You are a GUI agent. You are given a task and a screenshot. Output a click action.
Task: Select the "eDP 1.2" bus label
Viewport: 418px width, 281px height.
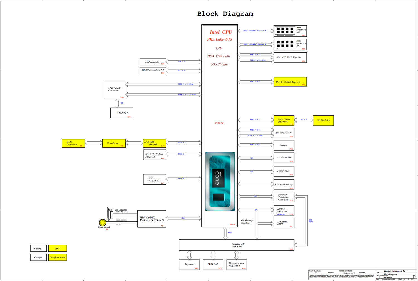(182, 62)
